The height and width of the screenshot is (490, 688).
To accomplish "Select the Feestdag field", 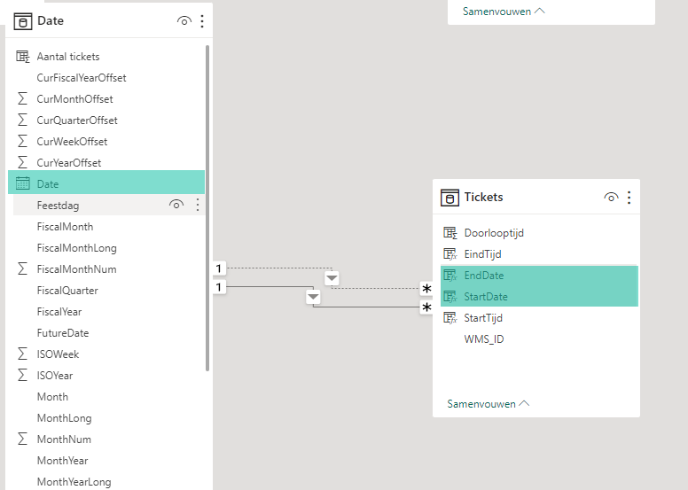I will 58,205.
